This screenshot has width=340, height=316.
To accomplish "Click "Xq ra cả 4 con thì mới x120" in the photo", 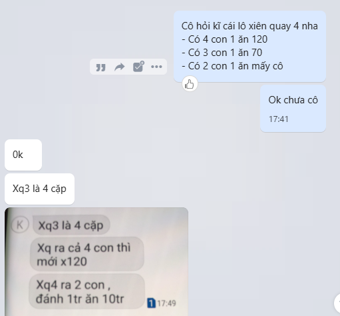I will click(x=87, y=254).
